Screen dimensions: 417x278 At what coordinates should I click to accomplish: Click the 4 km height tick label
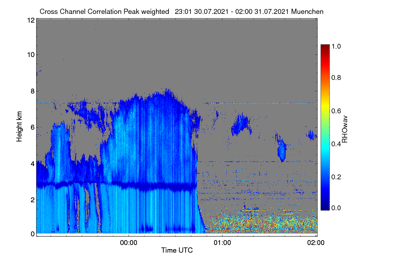point(32,163)
